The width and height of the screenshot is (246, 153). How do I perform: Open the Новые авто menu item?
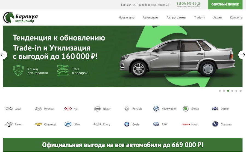click(127, 17)
